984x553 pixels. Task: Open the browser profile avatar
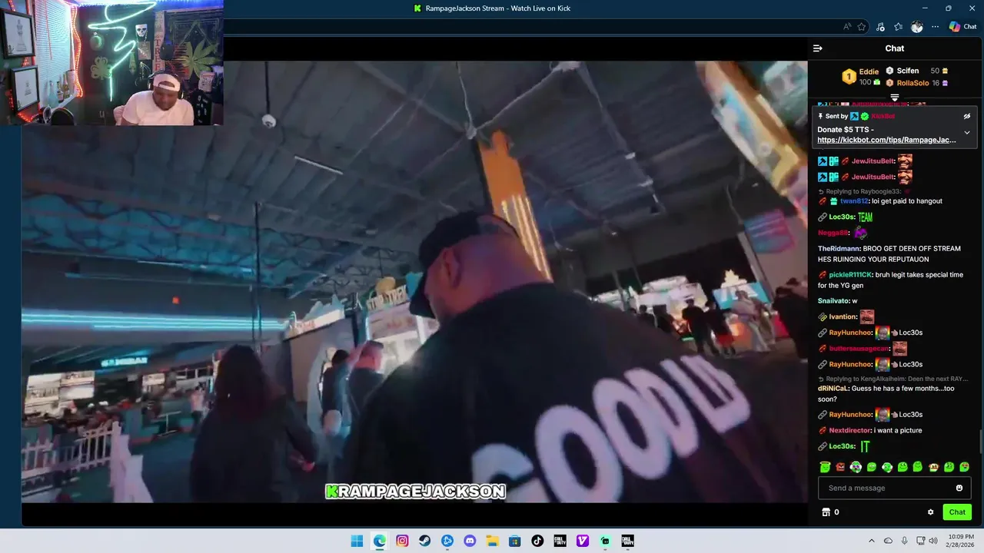click(x=916, y=27)
